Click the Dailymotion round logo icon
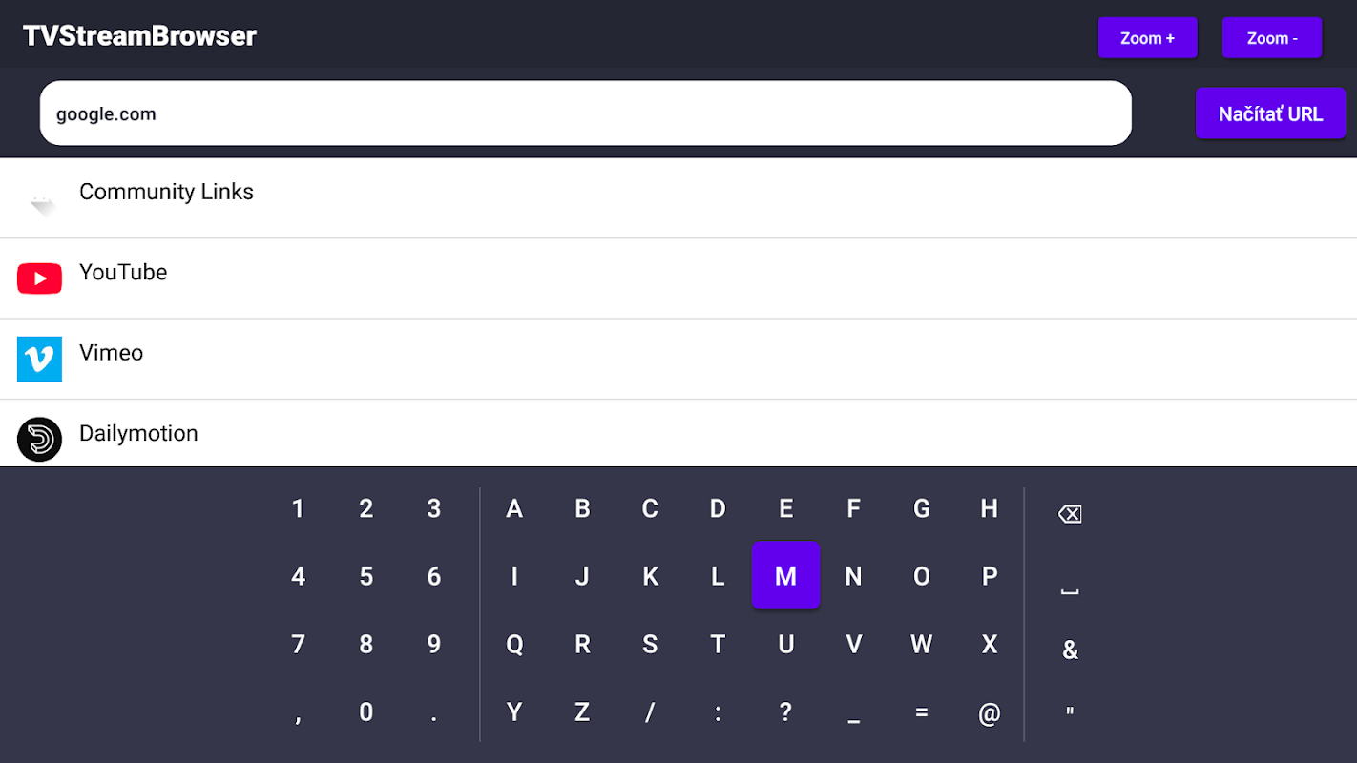The image size is (1357, 763). (x=39, y=439)
